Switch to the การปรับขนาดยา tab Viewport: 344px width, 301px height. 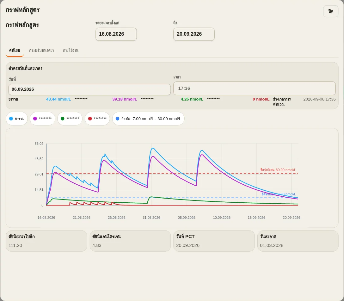[x=41, y=51]
